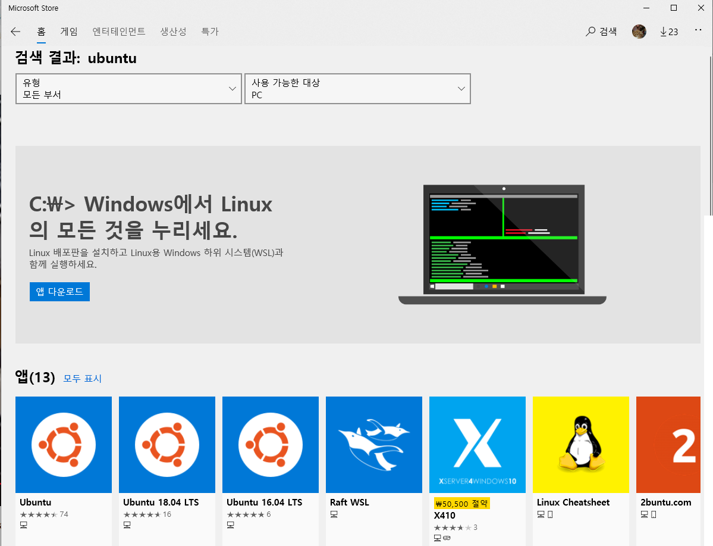Click the Linux Cheatsheet title

[x=573, y=503]
